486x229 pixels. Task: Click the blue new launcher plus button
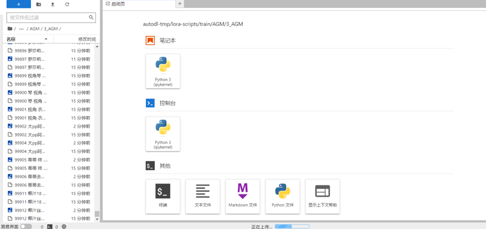[19, 4]
